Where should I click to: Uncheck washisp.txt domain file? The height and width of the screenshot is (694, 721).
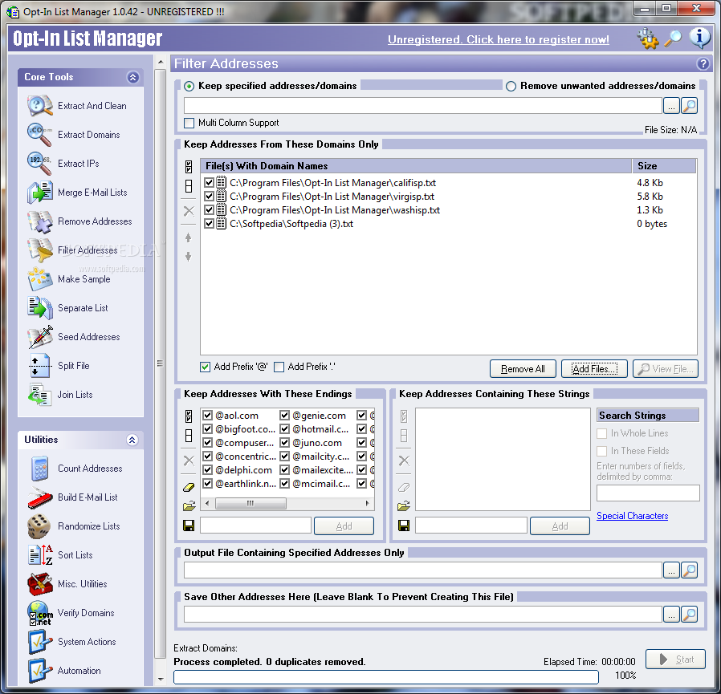click(x=210, y=210)
